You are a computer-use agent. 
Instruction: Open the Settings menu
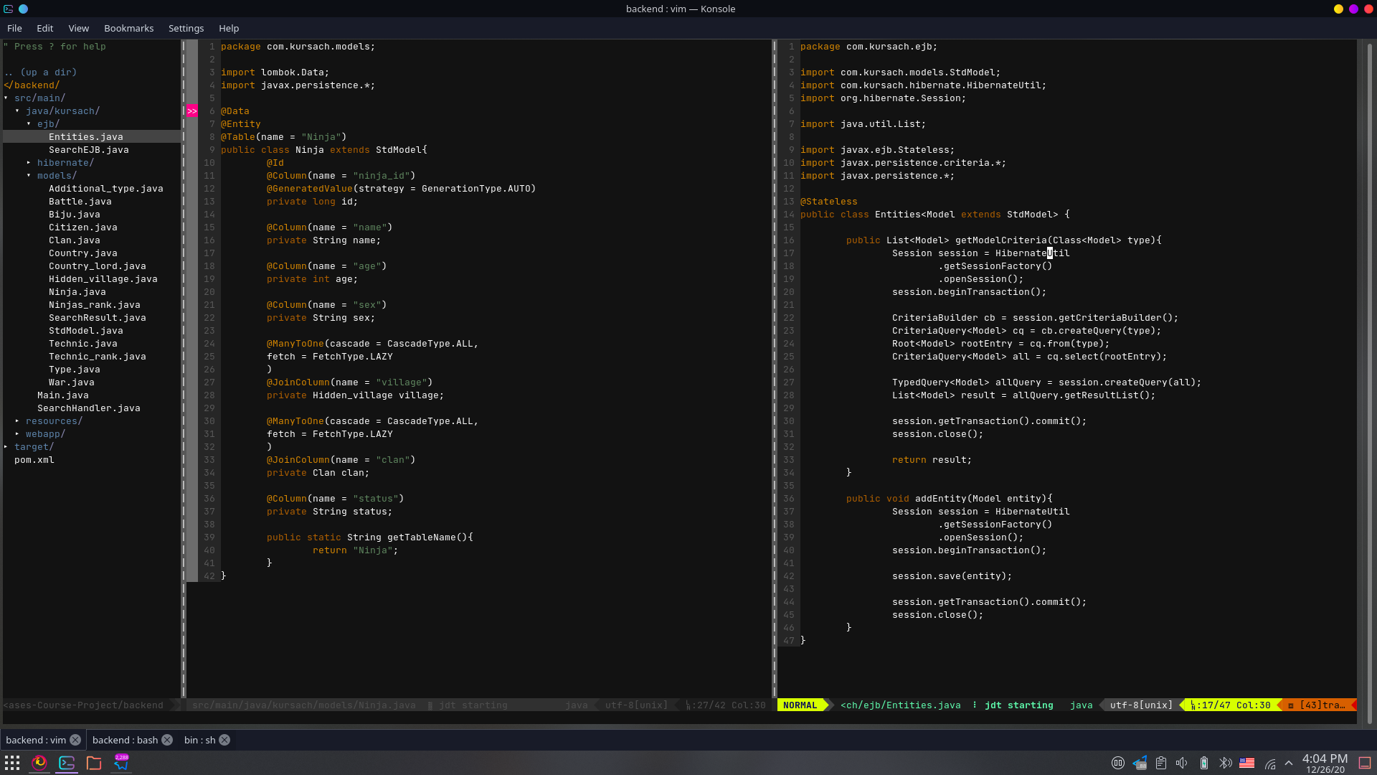186,28
